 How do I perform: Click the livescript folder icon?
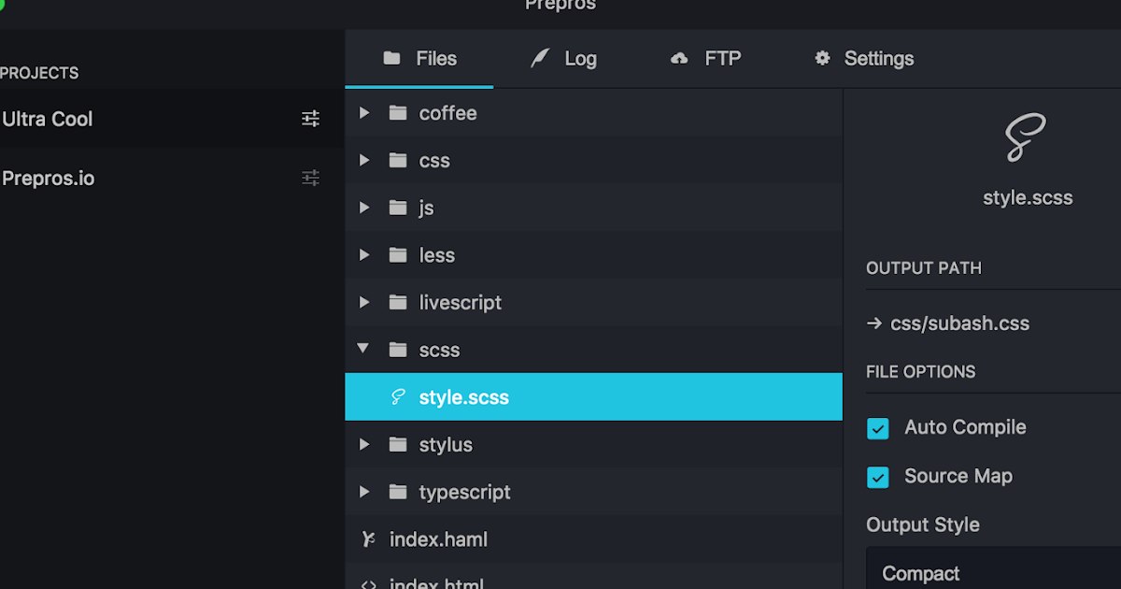pyautogui.click(x=398, y=303)
